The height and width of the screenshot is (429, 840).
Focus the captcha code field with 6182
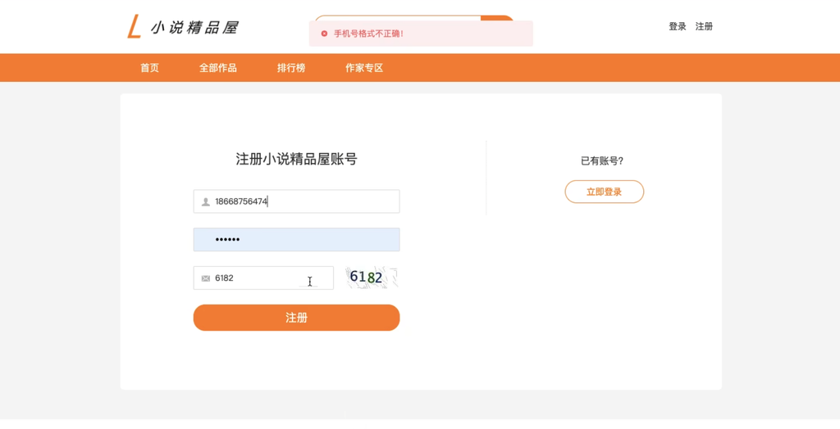click(263, 278)
